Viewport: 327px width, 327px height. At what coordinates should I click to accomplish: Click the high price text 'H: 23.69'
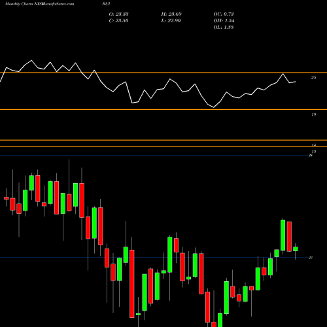pyautogui.click(x=171, y=14)
